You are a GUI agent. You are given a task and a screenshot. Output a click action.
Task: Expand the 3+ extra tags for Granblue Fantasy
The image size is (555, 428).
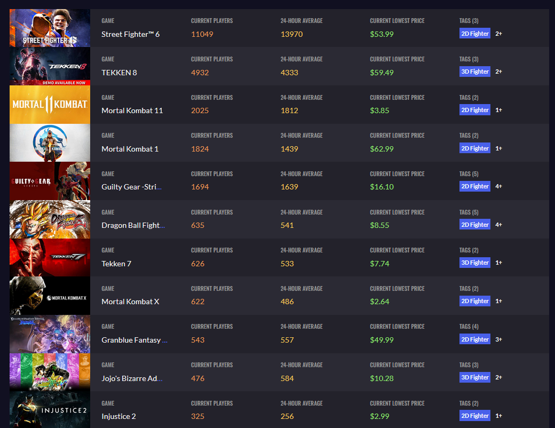pyautogui.click(x=499, y=339)
